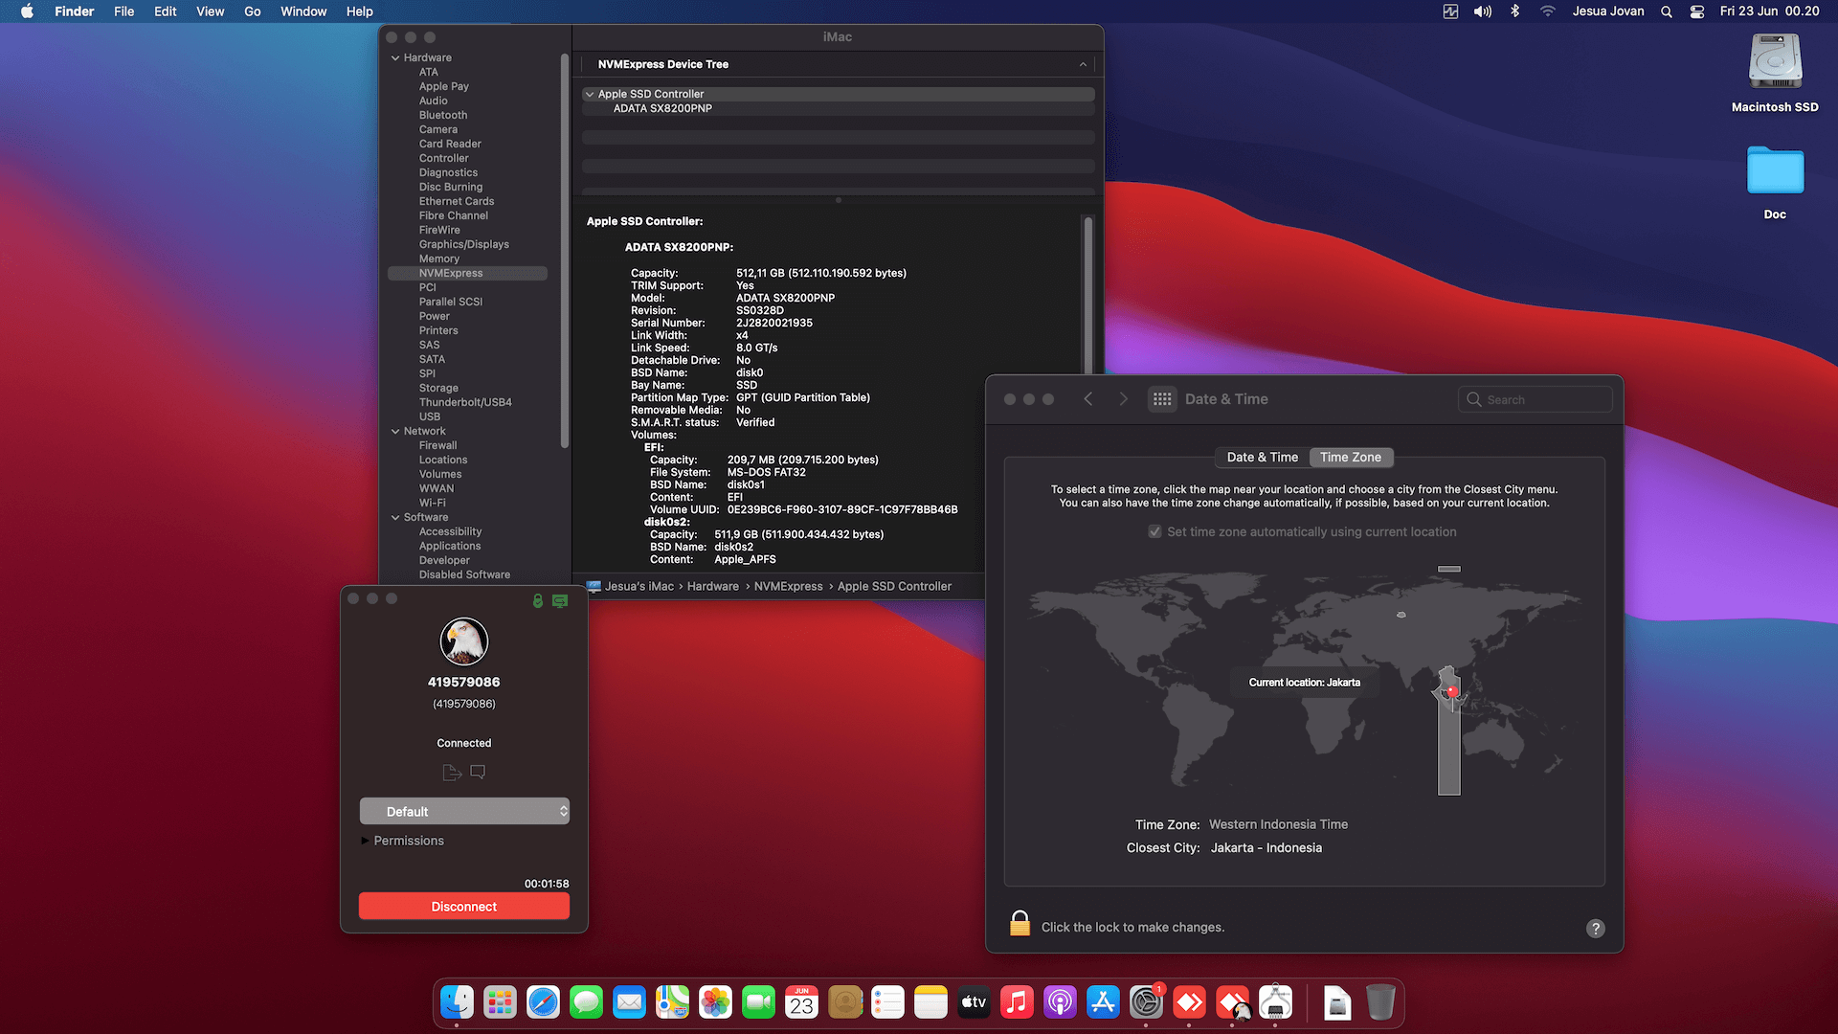Open the Window menu
The height and width of the screenshot is (1034, 1838).
pos(303,11)
